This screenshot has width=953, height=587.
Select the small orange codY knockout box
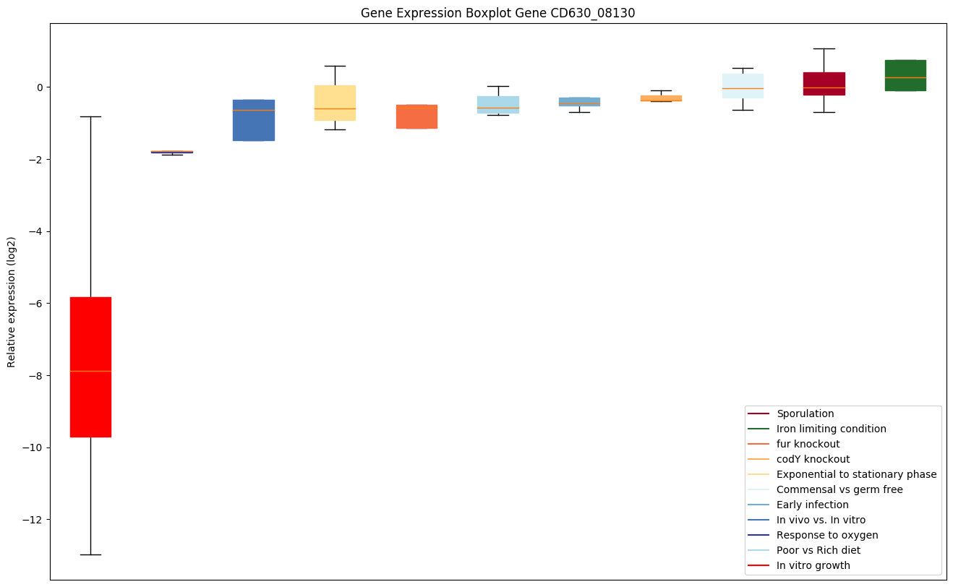click(x=661, y=98)
